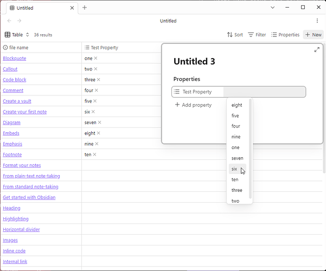Click Add property in the popup
Image resolution: width=326 pixels, height=271 pixels.
[x=193, y=105]
